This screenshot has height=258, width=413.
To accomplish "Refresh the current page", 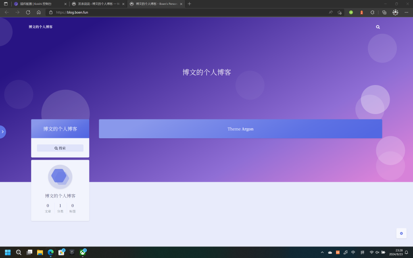I will coord(28,12).
